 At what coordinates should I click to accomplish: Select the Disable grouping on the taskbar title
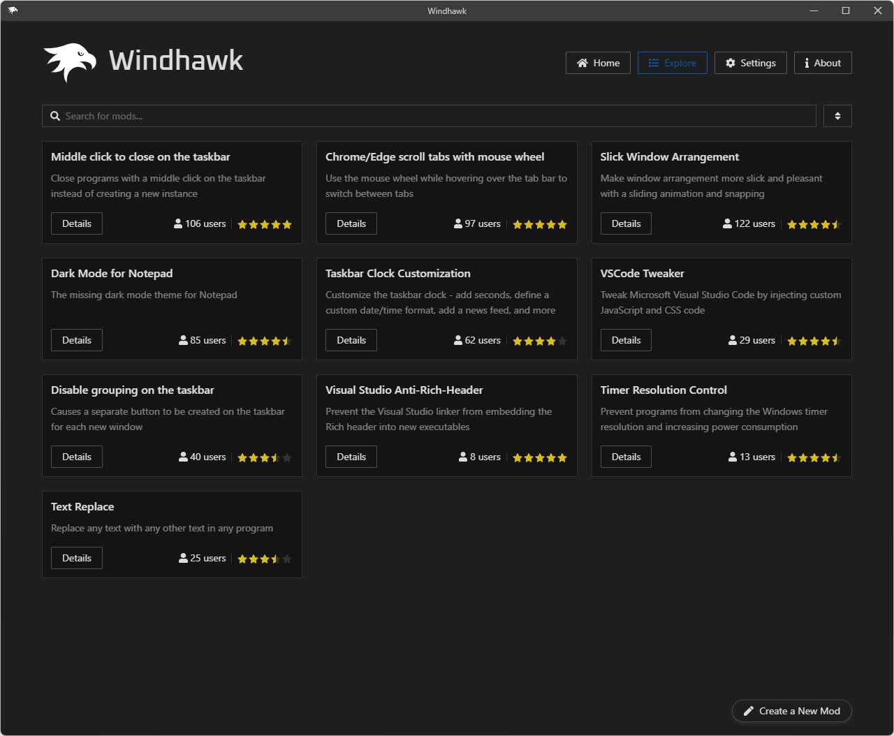(x=133, y=390)
